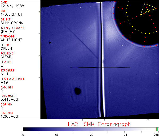Click the "INTENSITY SOURCE" label
159x136 pixels.
tap(13, 28)
